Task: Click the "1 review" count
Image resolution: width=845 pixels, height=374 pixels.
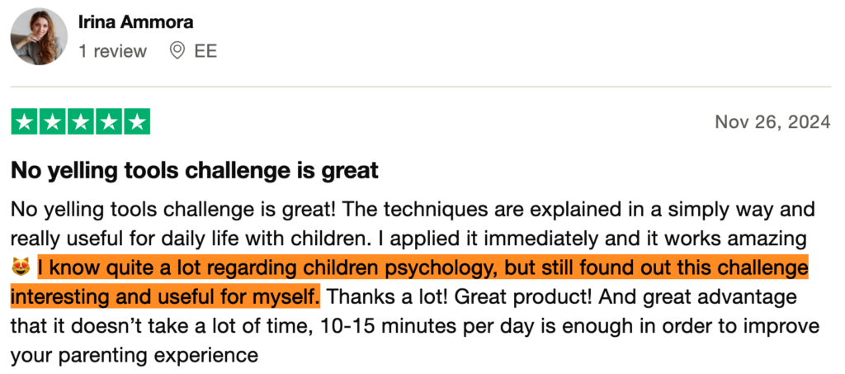Action: point(112,51)
